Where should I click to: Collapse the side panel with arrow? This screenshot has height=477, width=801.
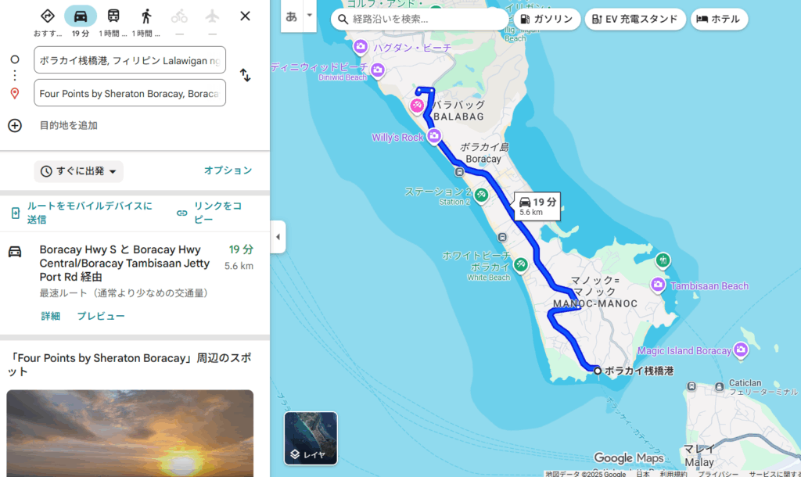(278, 236)
